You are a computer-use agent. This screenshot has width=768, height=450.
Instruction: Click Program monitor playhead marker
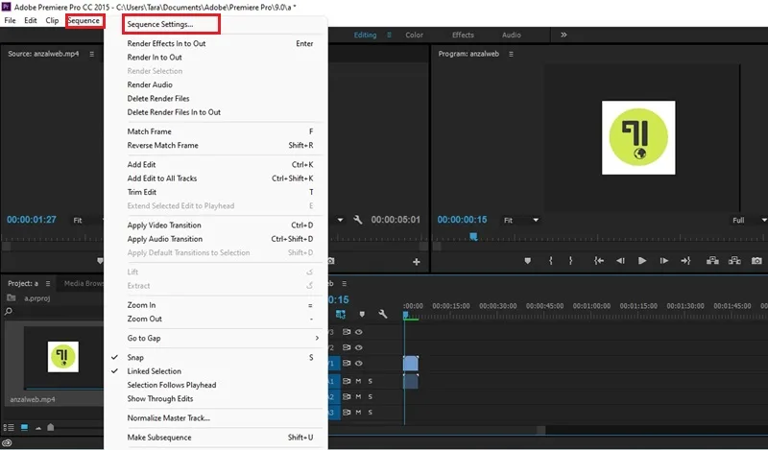point(473,236)
